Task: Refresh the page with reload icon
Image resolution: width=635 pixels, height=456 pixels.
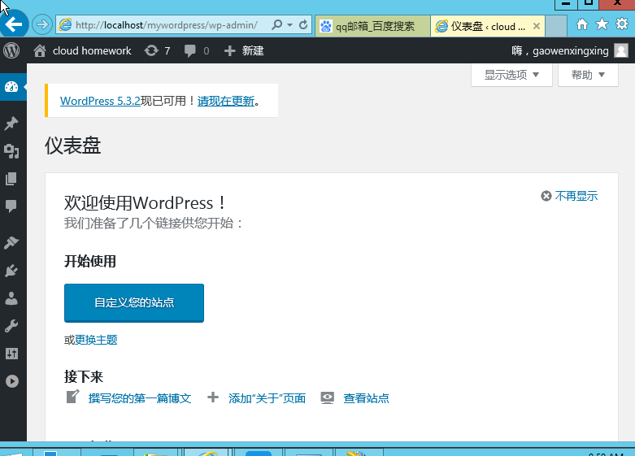Action: 303,25
